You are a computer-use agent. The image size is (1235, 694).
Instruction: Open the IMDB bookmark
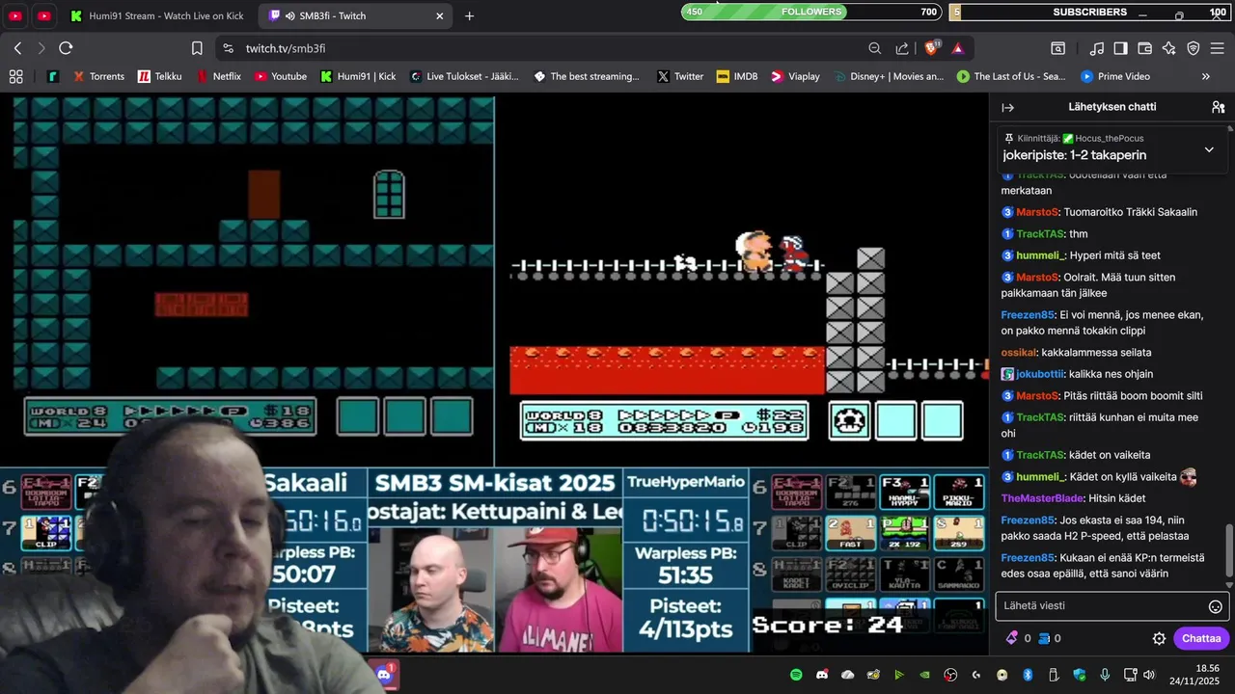[737, 76]
